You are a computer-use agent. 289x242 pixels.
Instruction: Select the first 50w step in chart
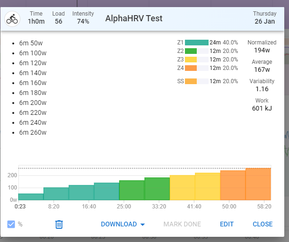(x=31, y=197)
